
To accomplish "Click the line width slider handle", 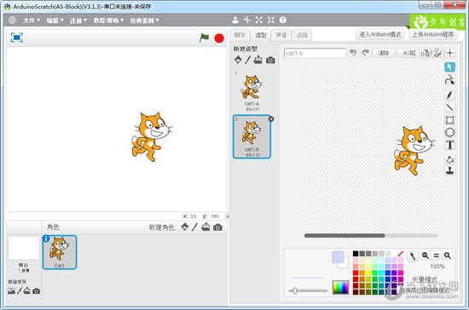I will (295, 290).
